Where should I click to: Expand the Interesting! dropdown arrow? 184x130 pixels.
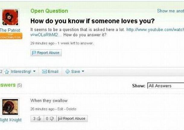(34, 71)
